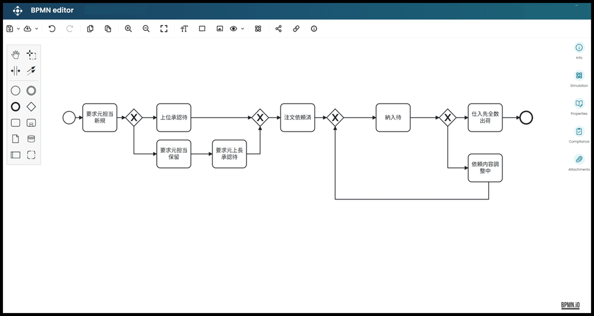Select the 注文依頼済 task box
594x316 pixels.
[298, 118]
